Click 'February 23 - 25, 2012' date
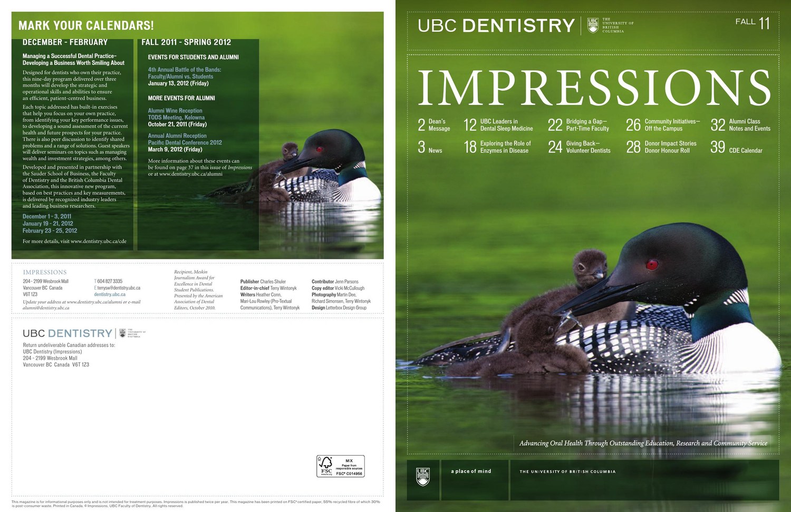 point(50,231)
